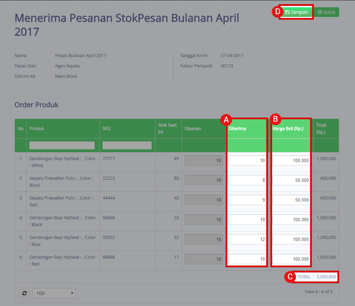The image size is (355, 306).
Task: Click Diterima field for SKU 88888
Action: coord(247,259)
